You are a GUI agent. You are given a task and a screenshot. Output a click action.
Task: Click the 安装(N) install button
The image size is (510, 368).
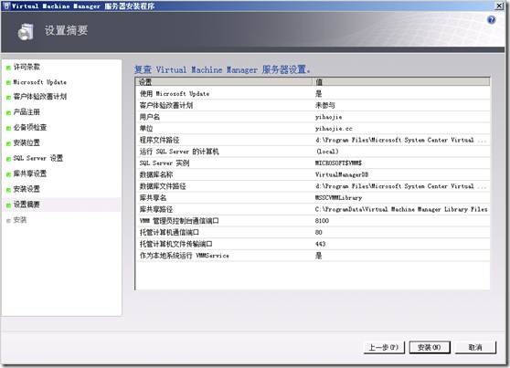coord(430,347)
